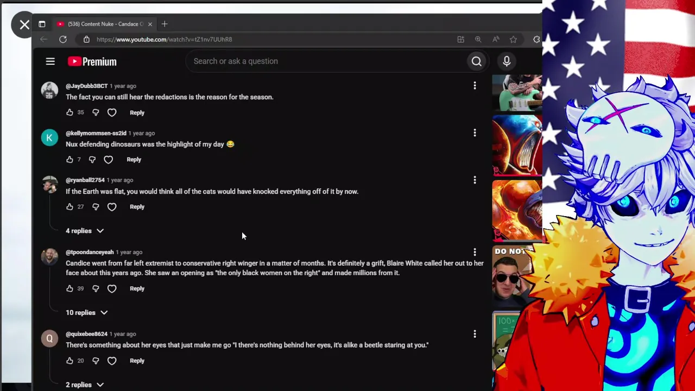Go back in browser history
The height and width of the screenshot is (391, 695).
(x=43, y=39)
